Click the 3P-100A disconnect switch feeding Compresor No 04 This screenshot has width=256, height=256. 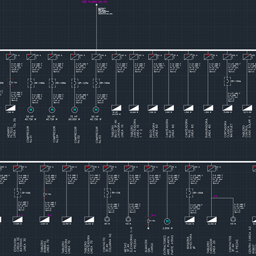(52, 83)
